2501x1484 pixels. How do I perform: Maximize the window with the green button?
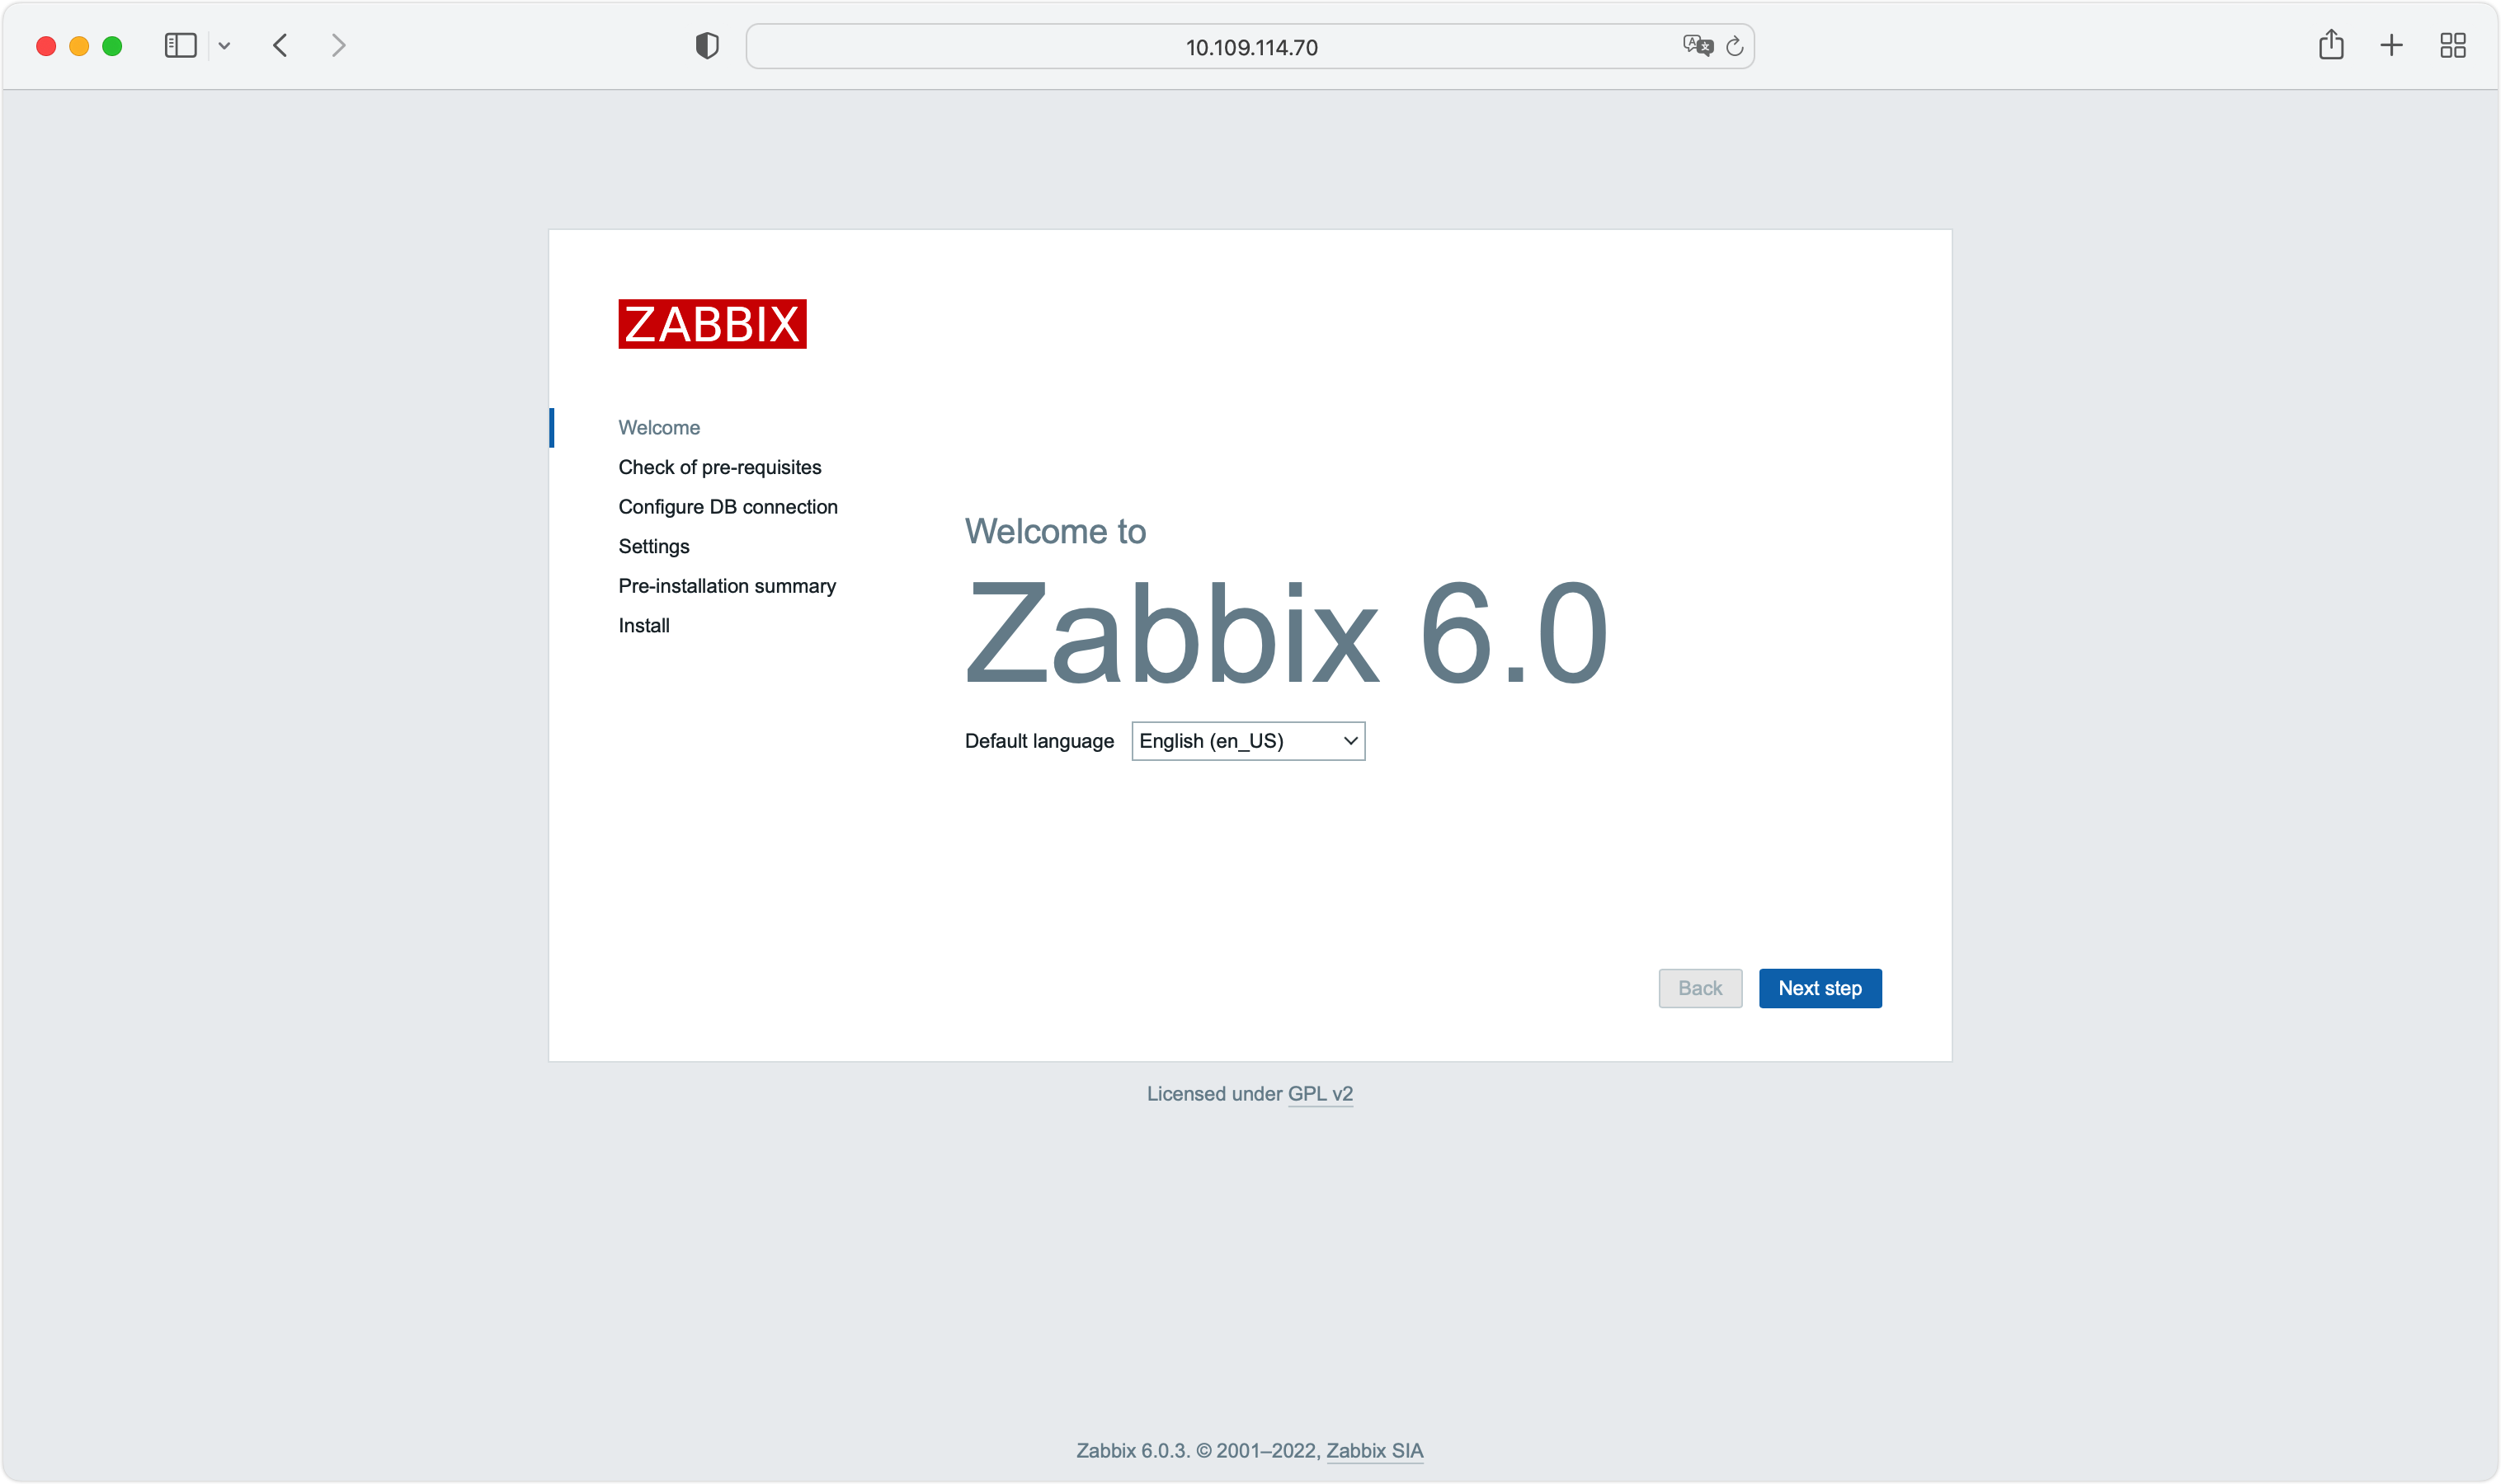coord(112,46)
